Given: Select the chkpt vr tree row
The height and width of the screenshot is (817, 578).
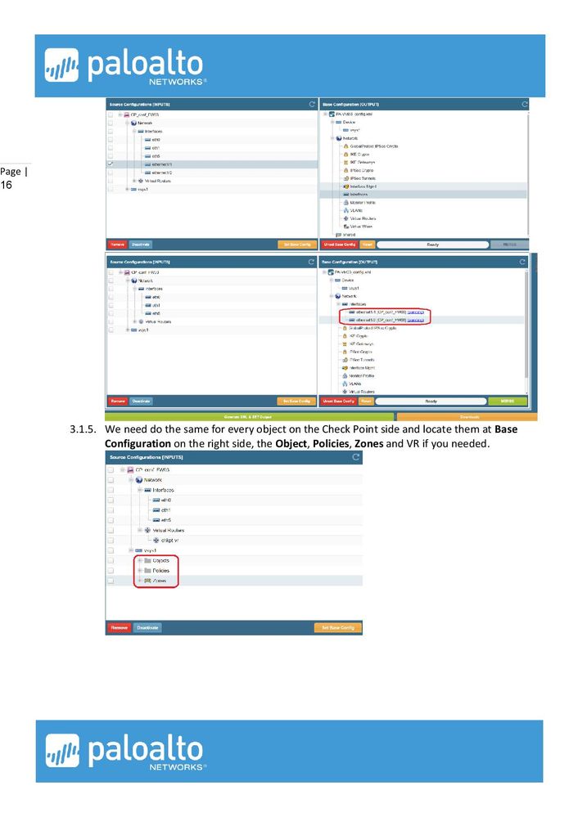Looking at the screenshot, I should tap(233, 541).
